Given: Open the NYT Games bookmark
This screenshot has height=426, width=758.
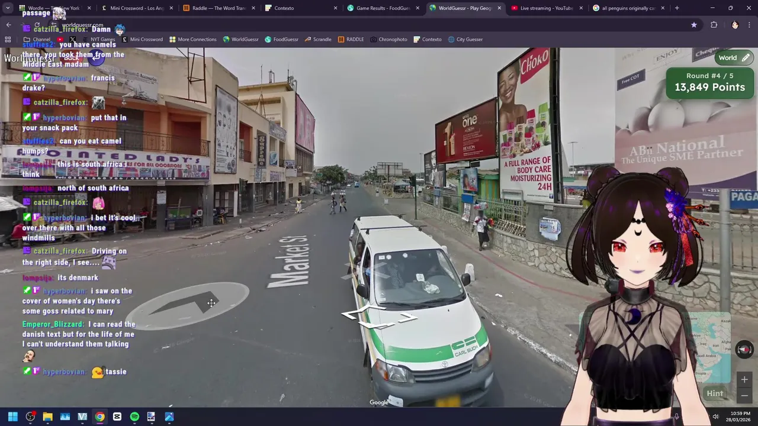Looking at the screenshot, I should [98, 39].
